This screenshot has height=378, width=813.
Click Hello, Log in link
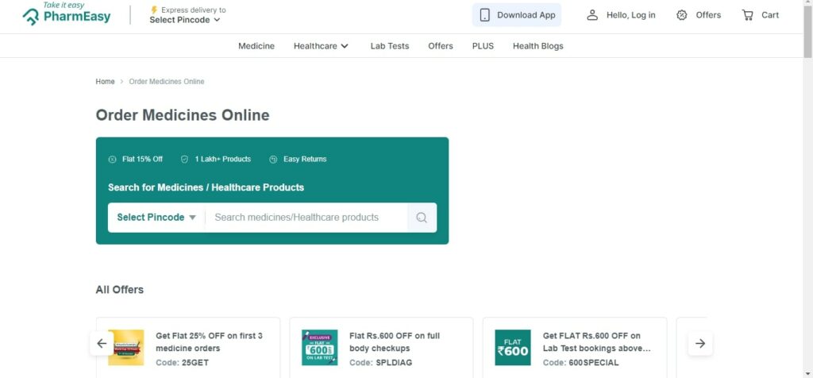click(x=630, y=15)
